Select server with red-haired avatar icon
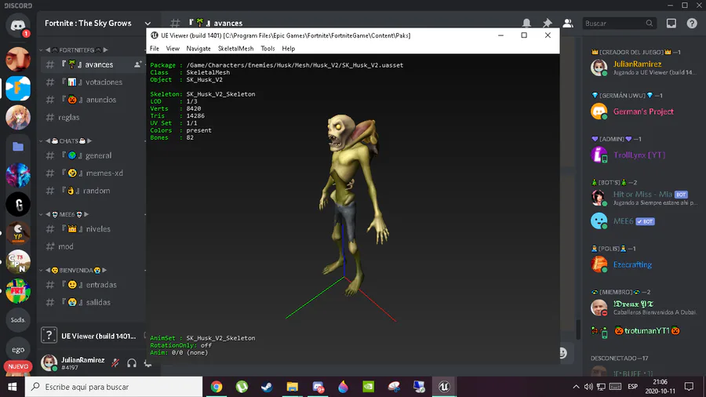The height and width of the screenshot is (397, 706). pyautogui.click(x=18, y=59)
